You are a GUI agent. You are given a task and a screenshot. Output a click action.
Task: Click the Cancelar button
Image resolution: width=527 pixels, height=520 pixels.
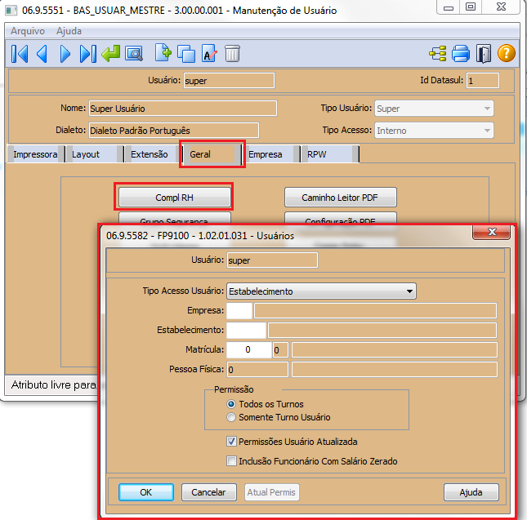(208, 492)
